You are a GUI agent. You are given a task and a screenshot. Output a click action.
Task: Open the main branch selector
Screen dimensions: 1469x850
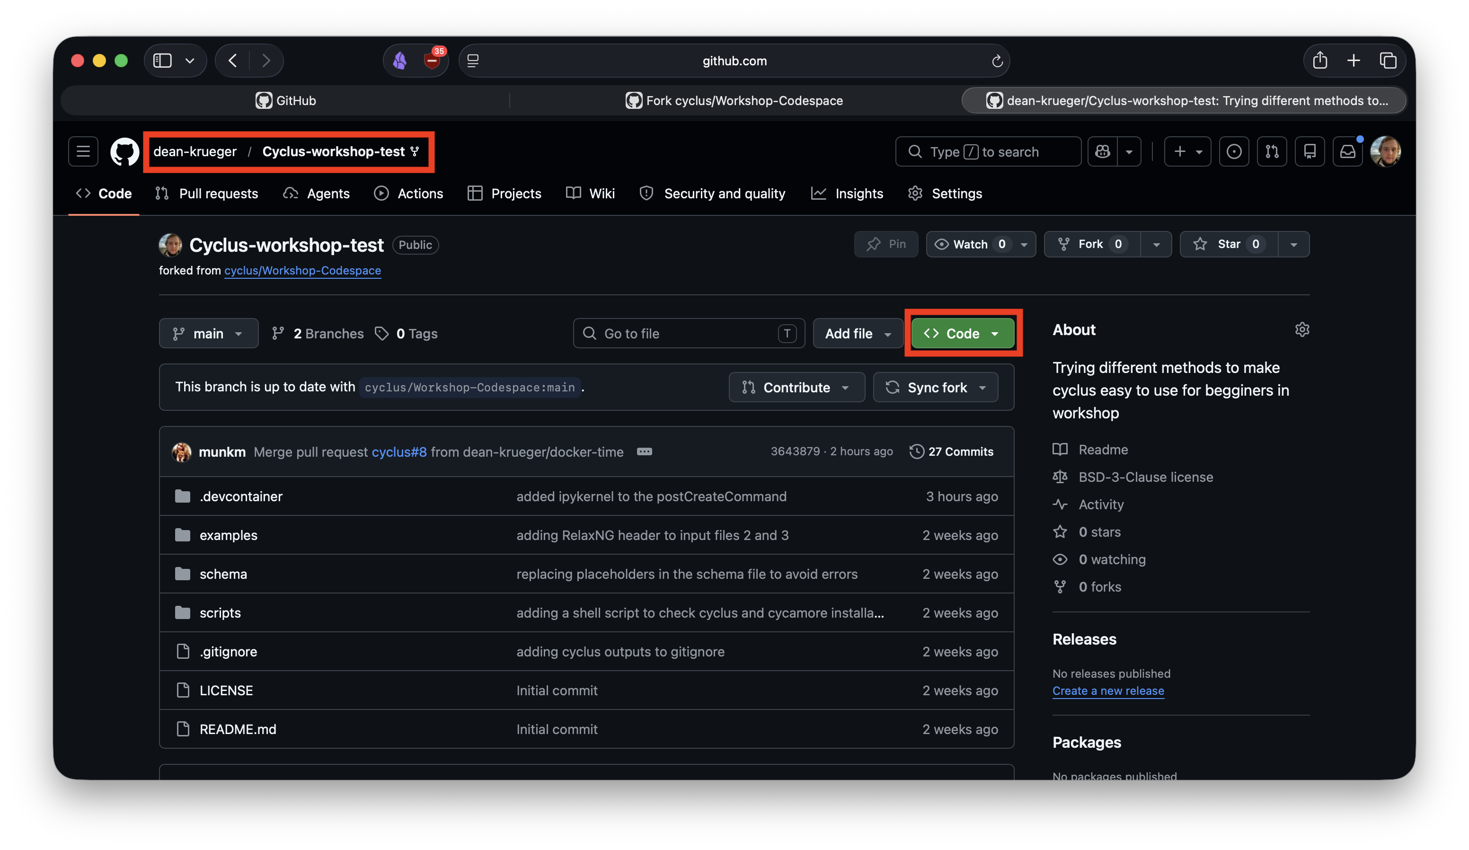(209, 334)
